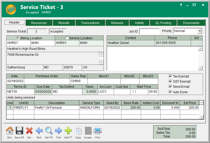Click the Accept icon

coord(88,131)
